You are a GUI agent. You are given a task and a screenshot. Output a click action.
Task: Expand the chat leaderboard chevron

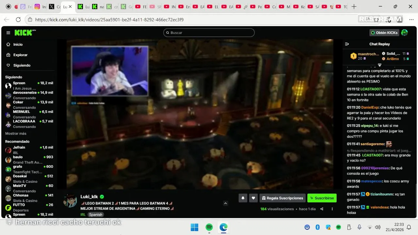click(379, 65)
